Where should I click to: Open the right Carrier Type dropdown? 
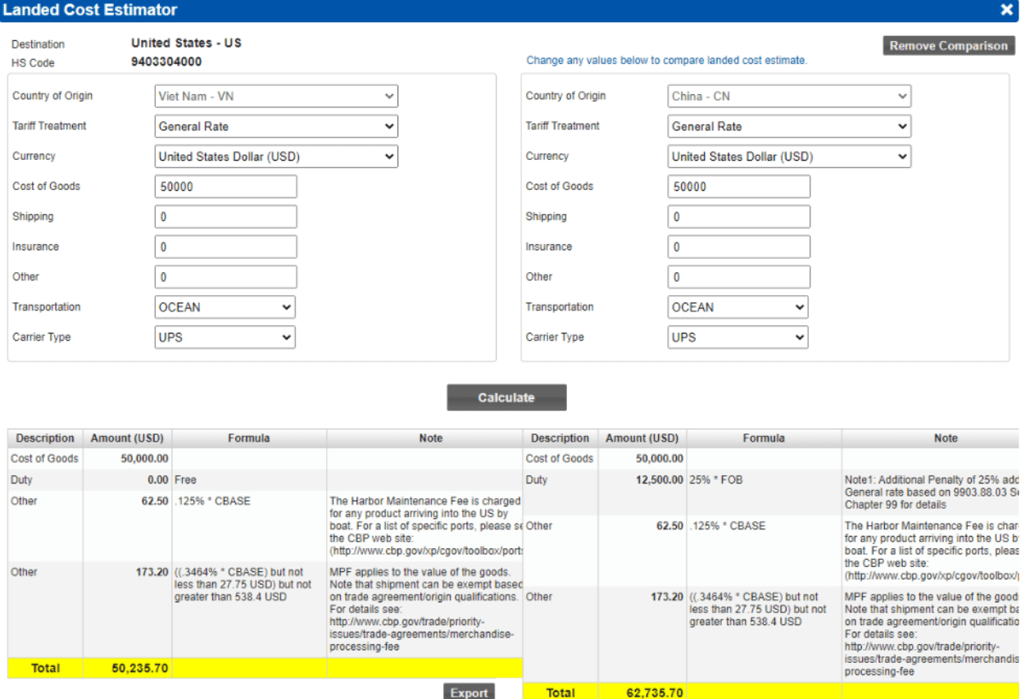(737, 337)
